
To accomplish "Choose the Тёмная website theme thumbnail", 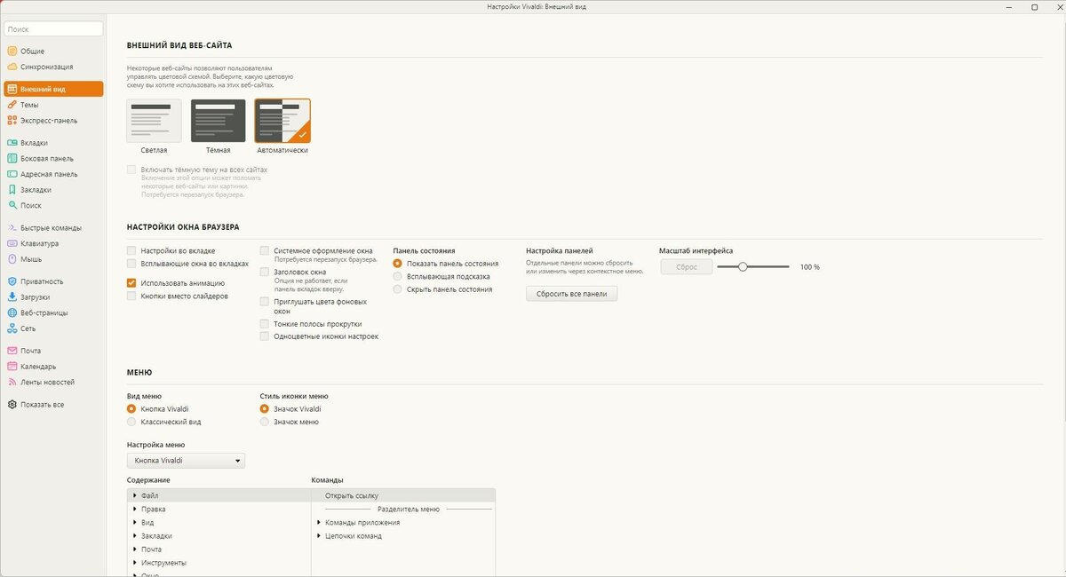I will tap(219, 121).
